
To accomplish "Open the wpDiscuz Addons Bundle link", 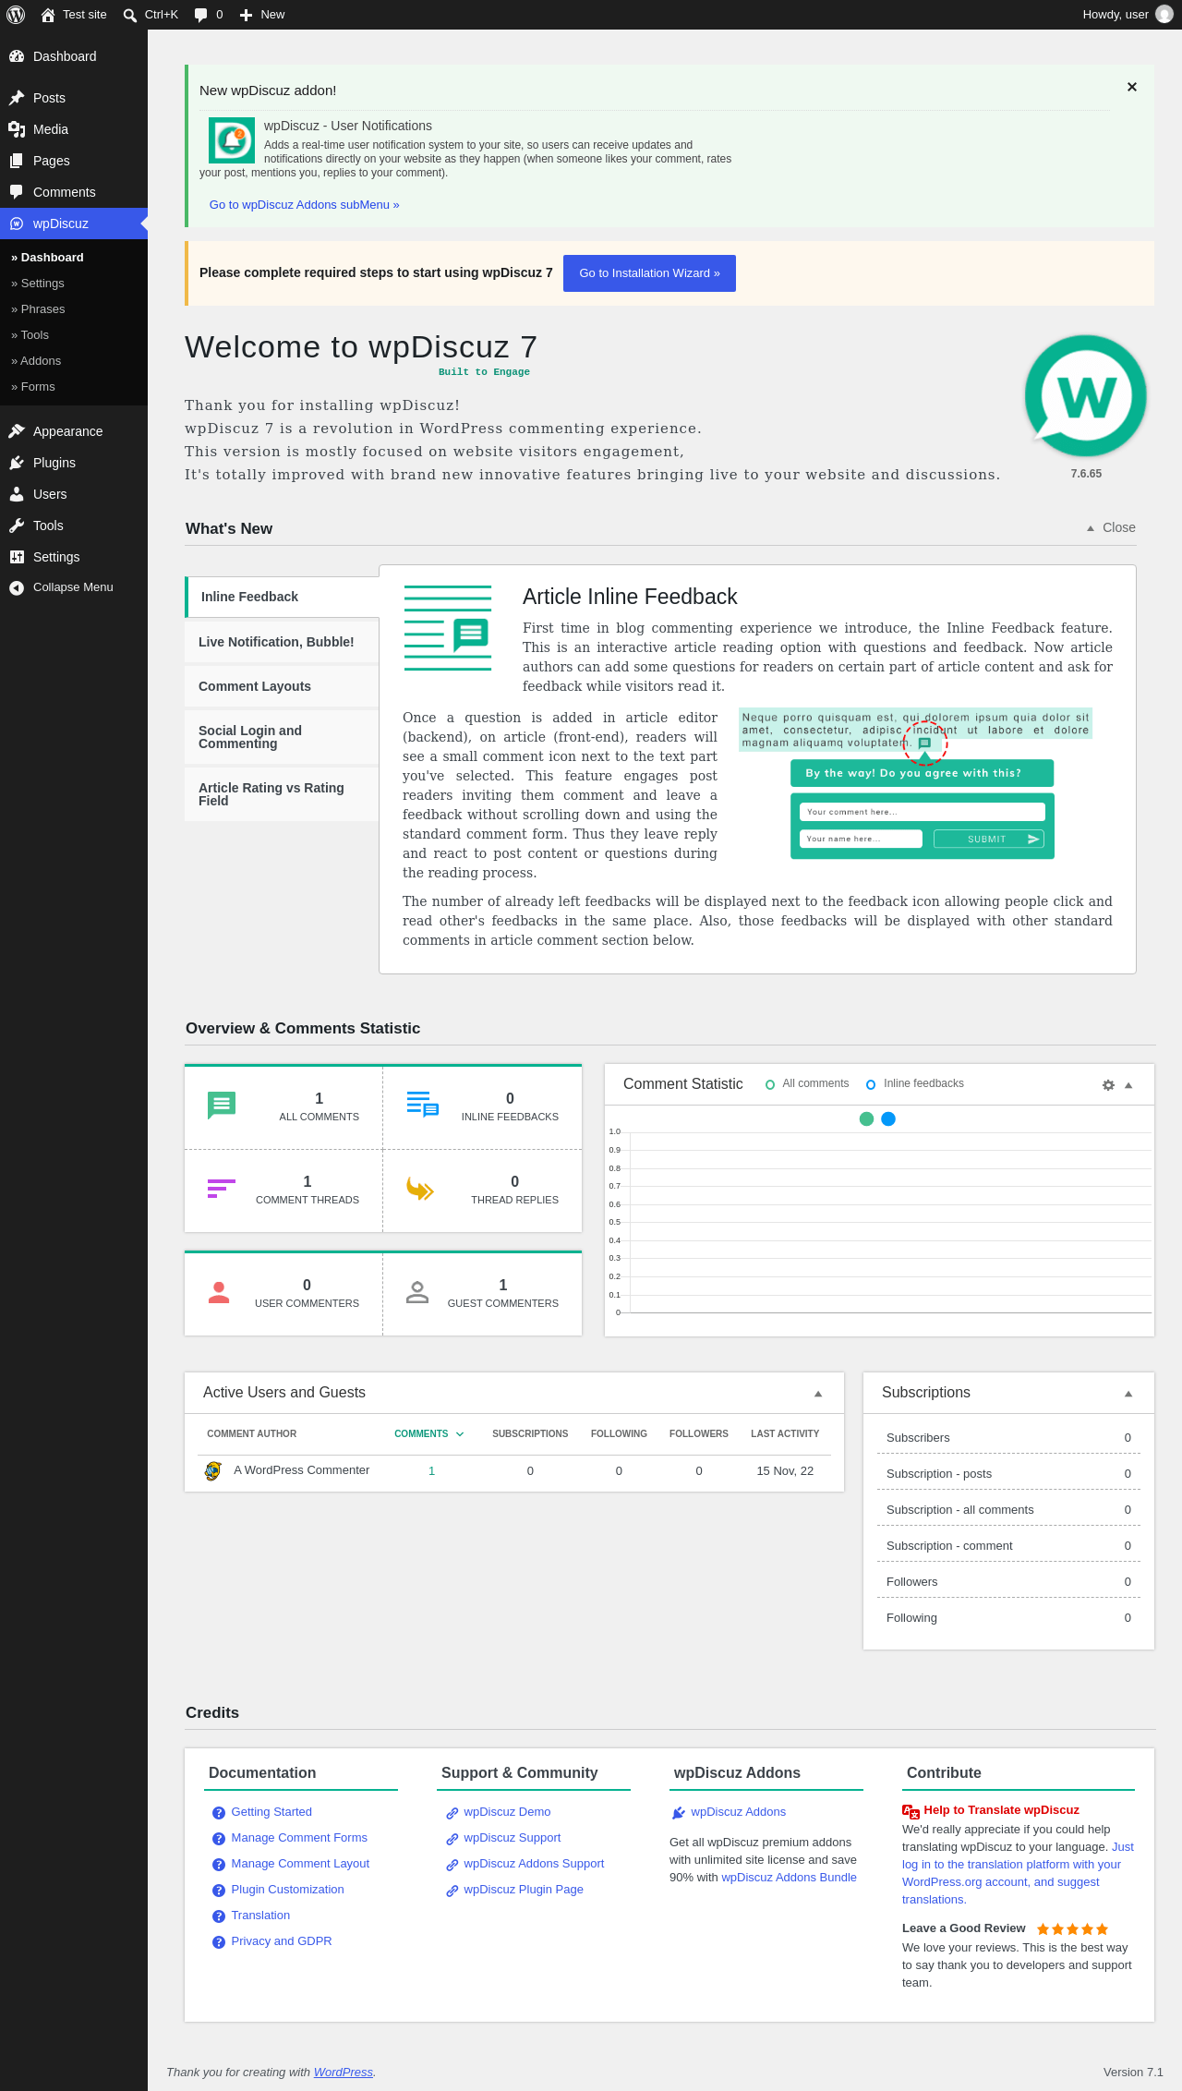I will [789, 1878].
